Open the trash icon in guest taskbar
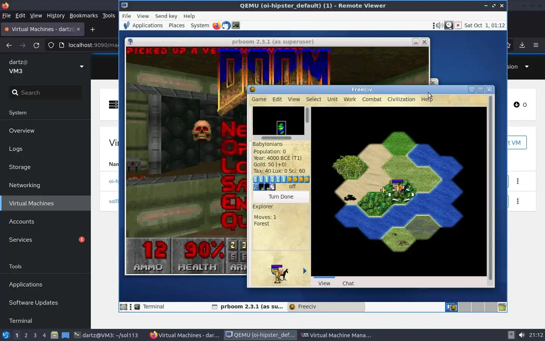This screenshot has height=341, width=545. click(502, 307)
